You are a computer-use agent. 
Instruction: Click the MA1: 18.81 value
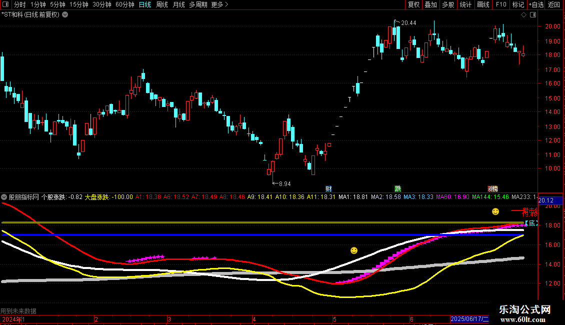coord(353,197)
